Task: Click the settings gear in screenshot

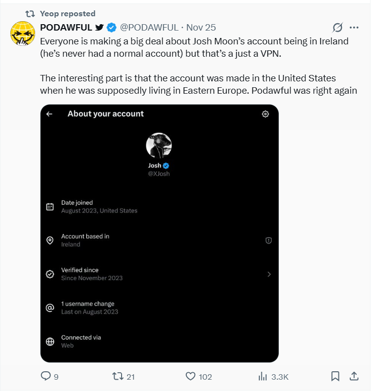Action: 265,114
